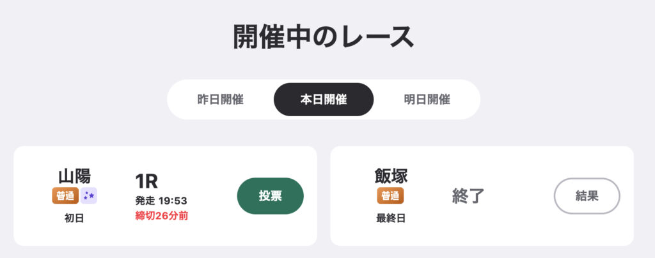
Task: Click the orange 普通 badge under 飯塚
Action: coord(391,195)
